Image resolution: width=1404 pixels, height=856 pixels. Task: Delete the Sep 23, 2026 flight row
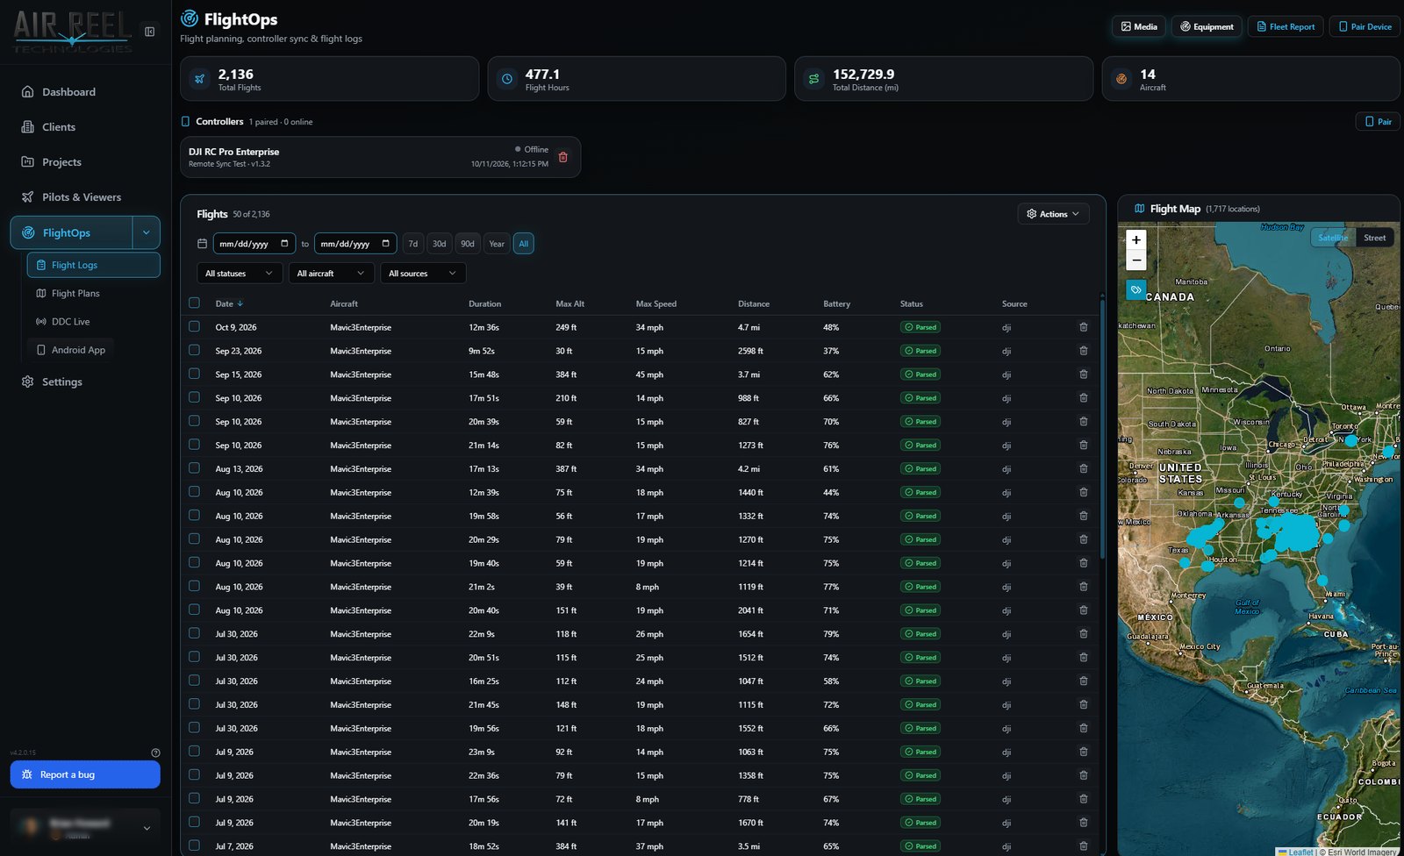pos(1084,351)
